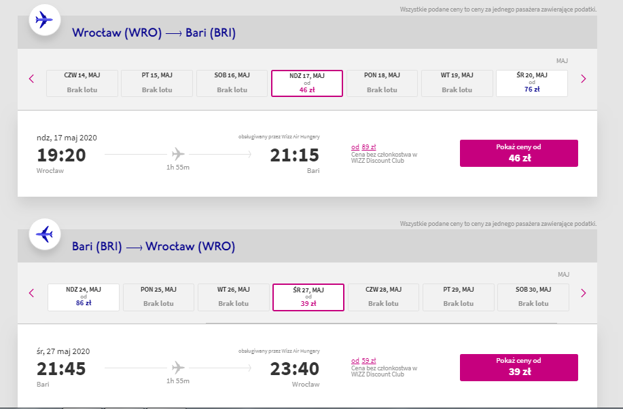Open the od 59 zł non-member price link
The height and width of the screenshot is (409, 623).
click(363, 361)
